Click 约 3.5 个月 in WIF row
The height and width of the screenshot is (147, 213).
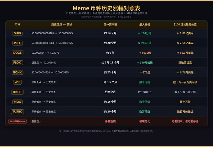click(x=110, y=82)
